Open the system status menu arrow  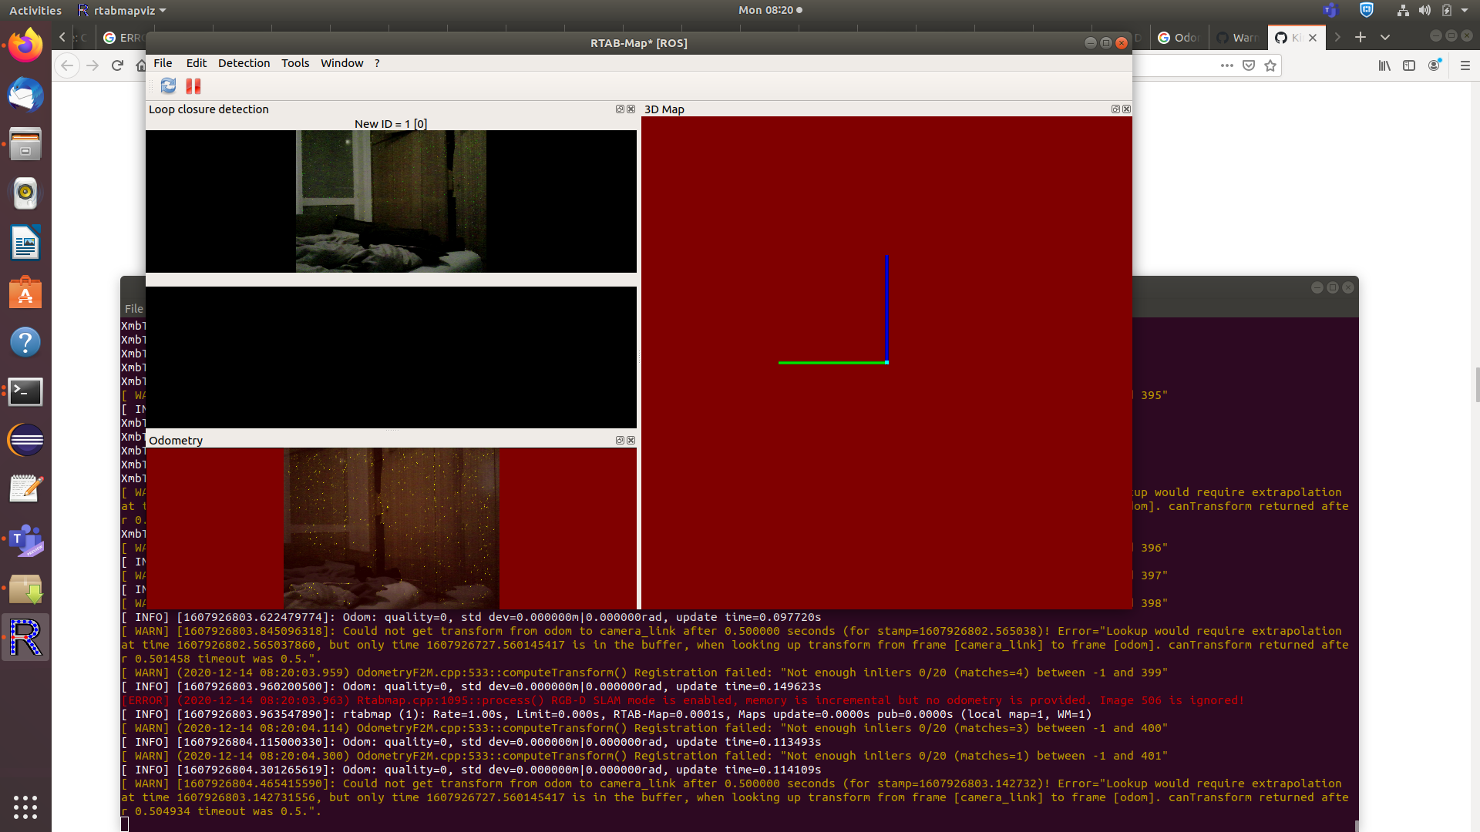click(x=1465, y=11)
